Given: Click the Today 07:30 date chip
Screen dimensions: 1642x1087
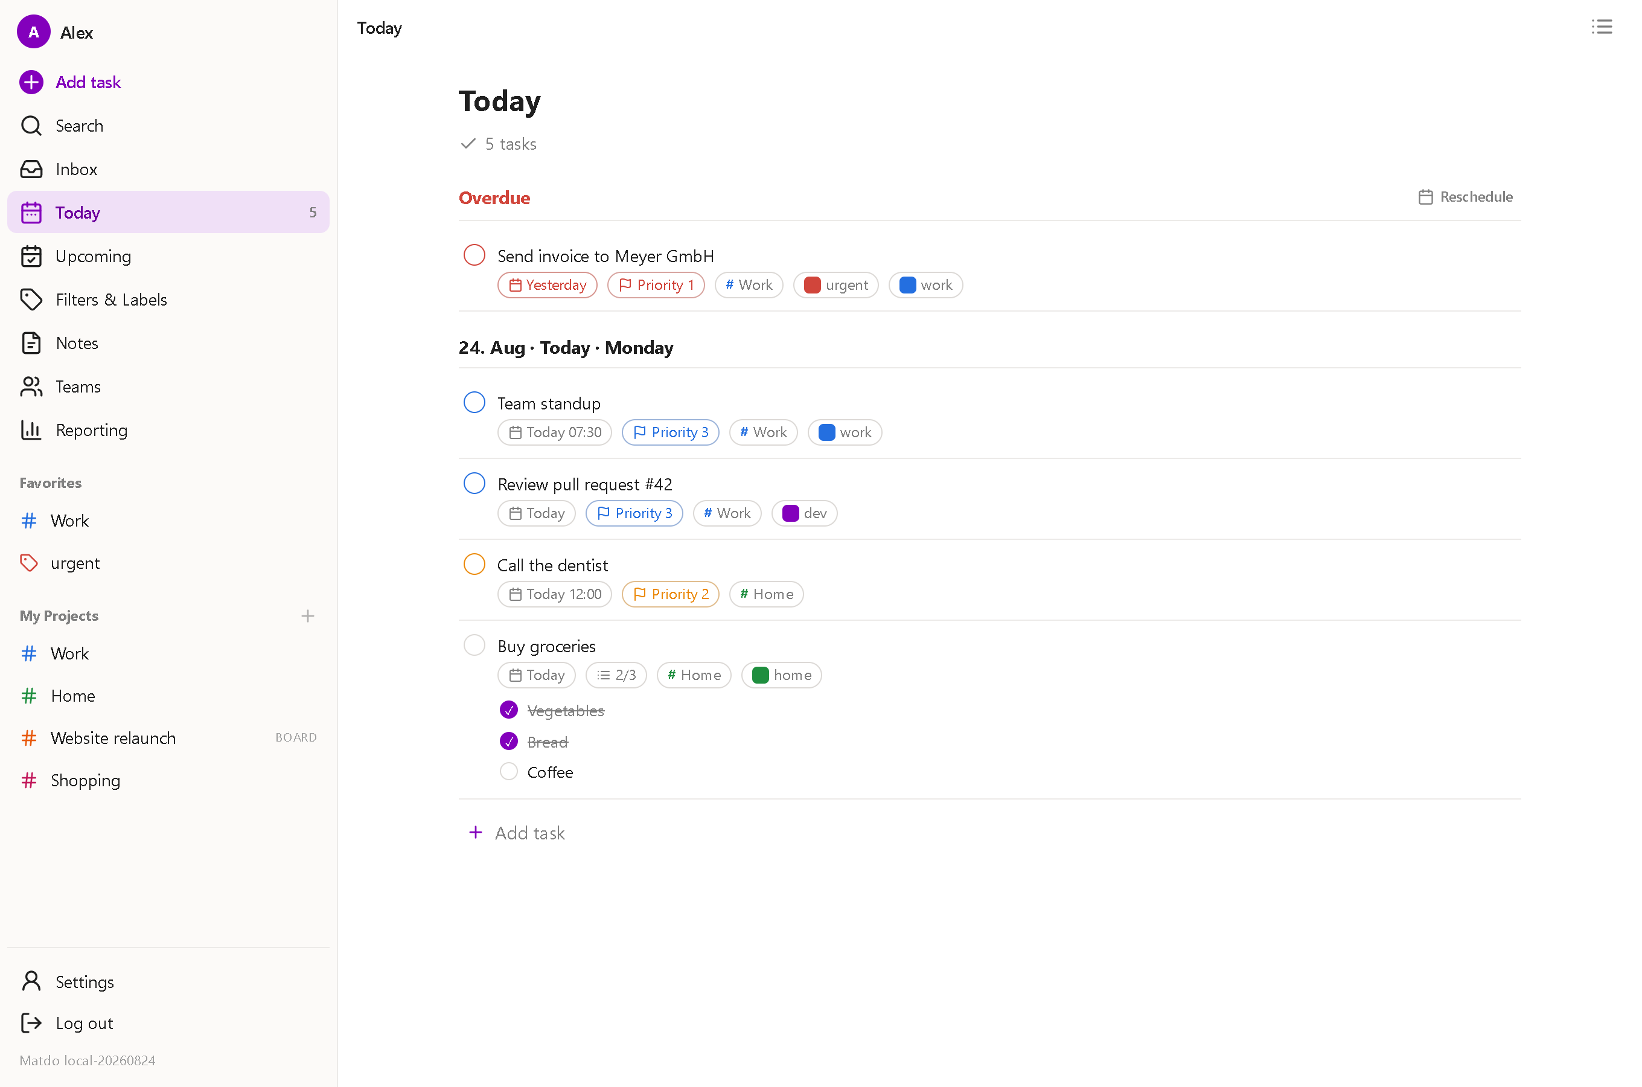Looking at the screenshot, I should [x=554, y=432].
